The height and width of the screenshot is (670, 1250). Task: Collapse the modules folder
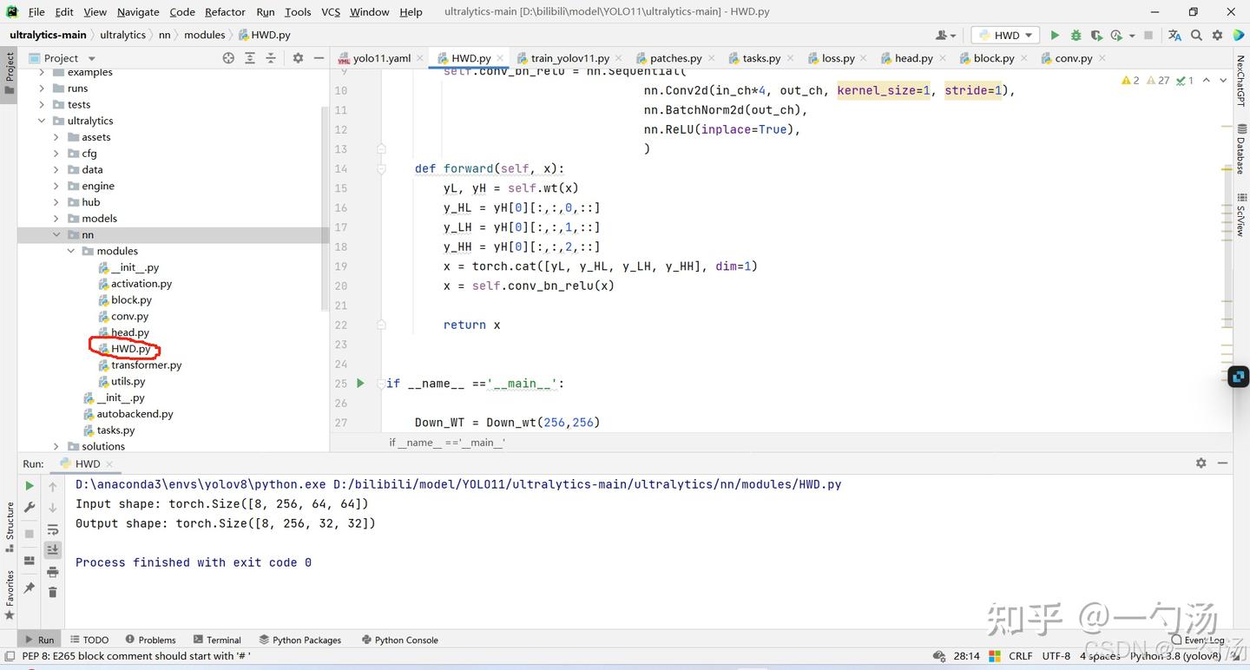pyautogui.click(x=71, y=251)
